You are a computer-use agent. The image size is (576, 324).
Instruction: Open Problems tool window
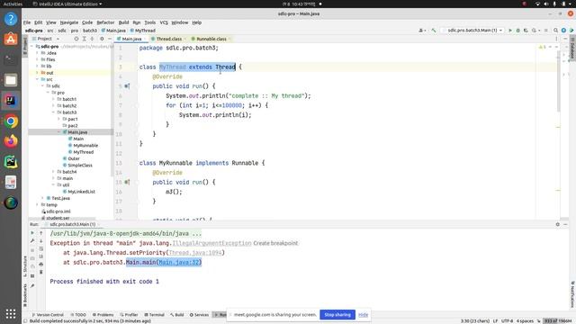pos(103,315)
